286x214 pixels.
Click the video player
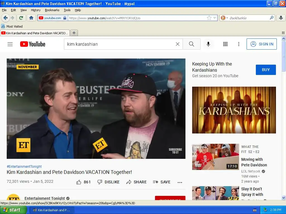pos(96,109)
